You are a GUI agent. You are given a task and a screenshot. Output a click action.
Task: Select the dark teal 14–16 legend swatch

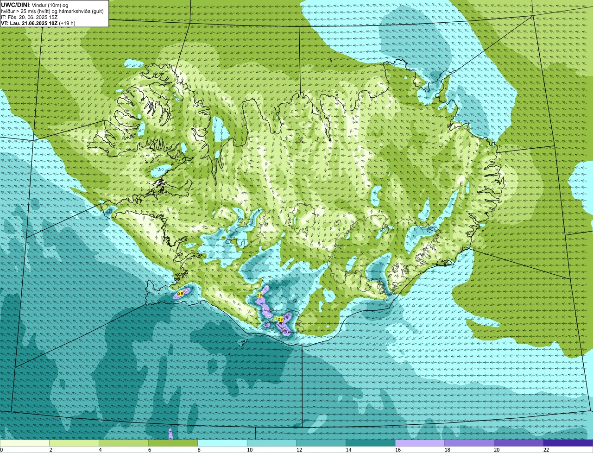tap(371, 443)
